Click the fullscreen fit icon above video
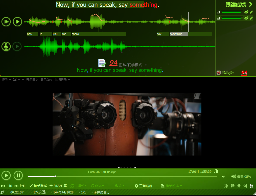 [15, 80]
